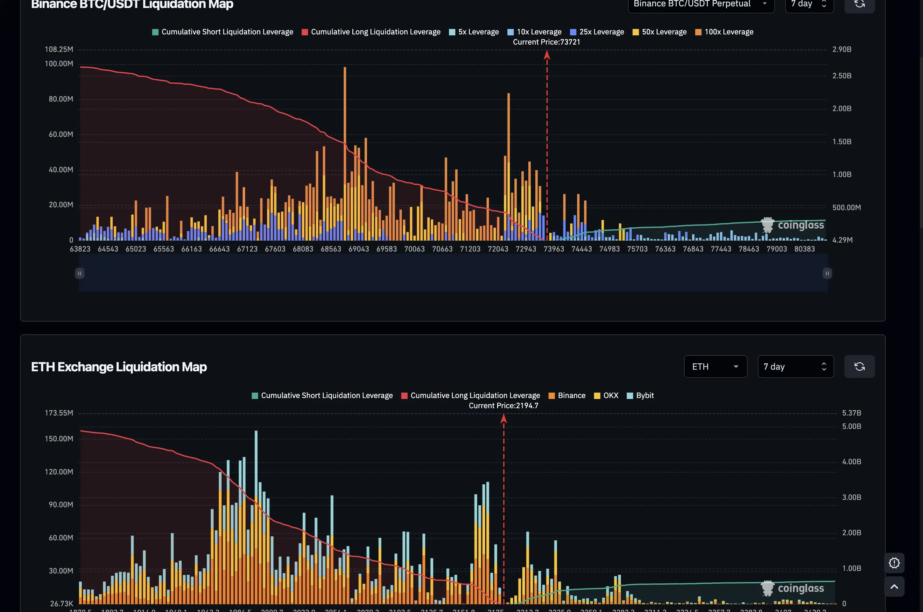Click the BTC current price arrow marker

tap(546, 55)
